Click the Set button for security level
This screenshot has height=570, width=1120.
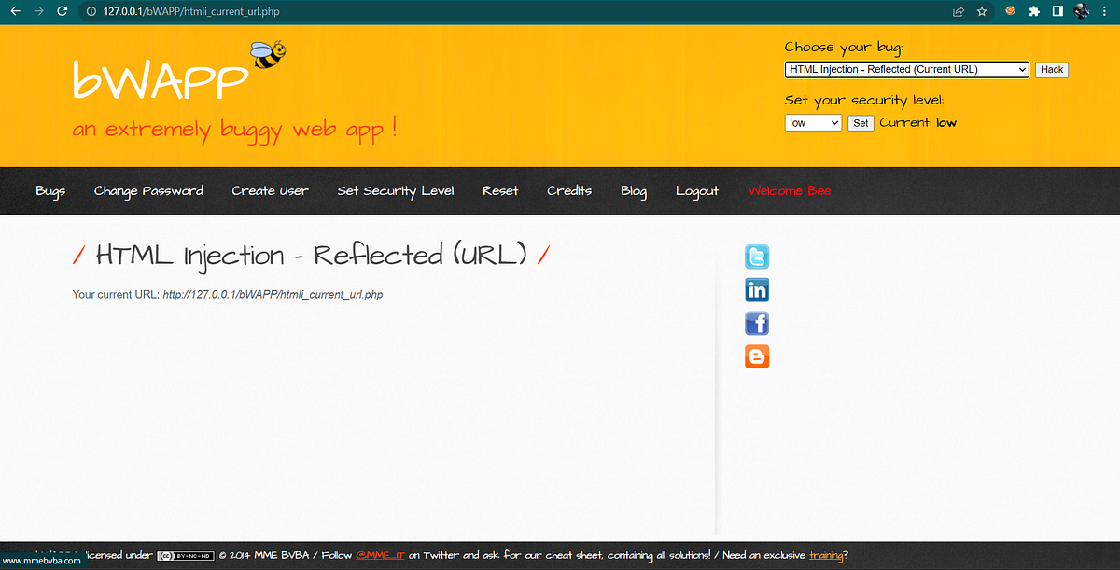pos(860,122)
